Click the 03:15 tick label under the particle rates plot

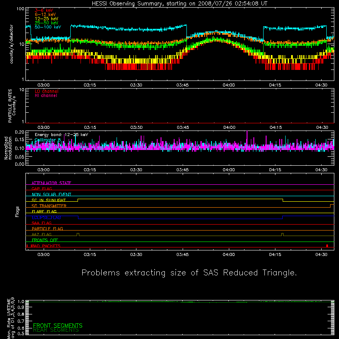tap(90, 128)
